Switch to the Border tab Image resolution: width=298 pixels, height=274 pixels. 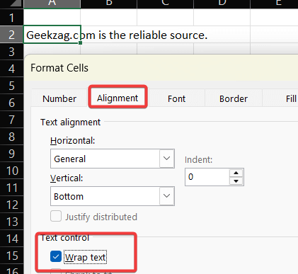click(234, 98)
